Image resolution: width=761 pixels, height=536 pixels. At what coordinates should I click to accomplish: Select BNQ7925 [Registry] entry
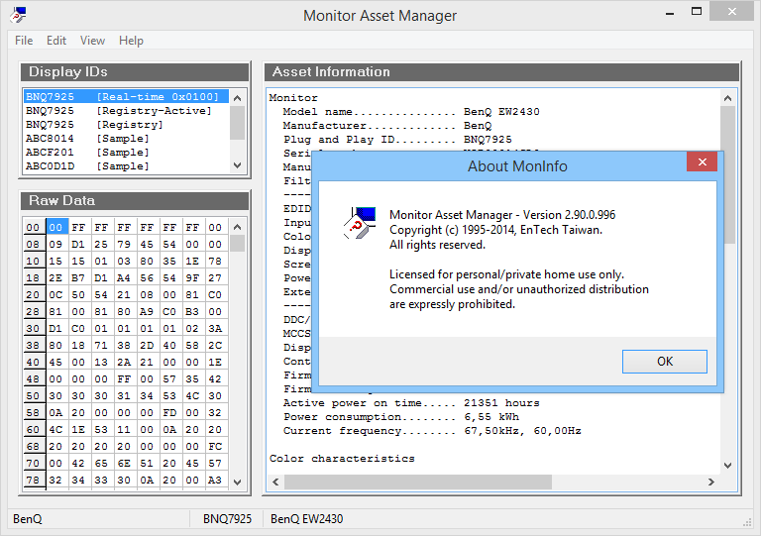click(126, 125)
